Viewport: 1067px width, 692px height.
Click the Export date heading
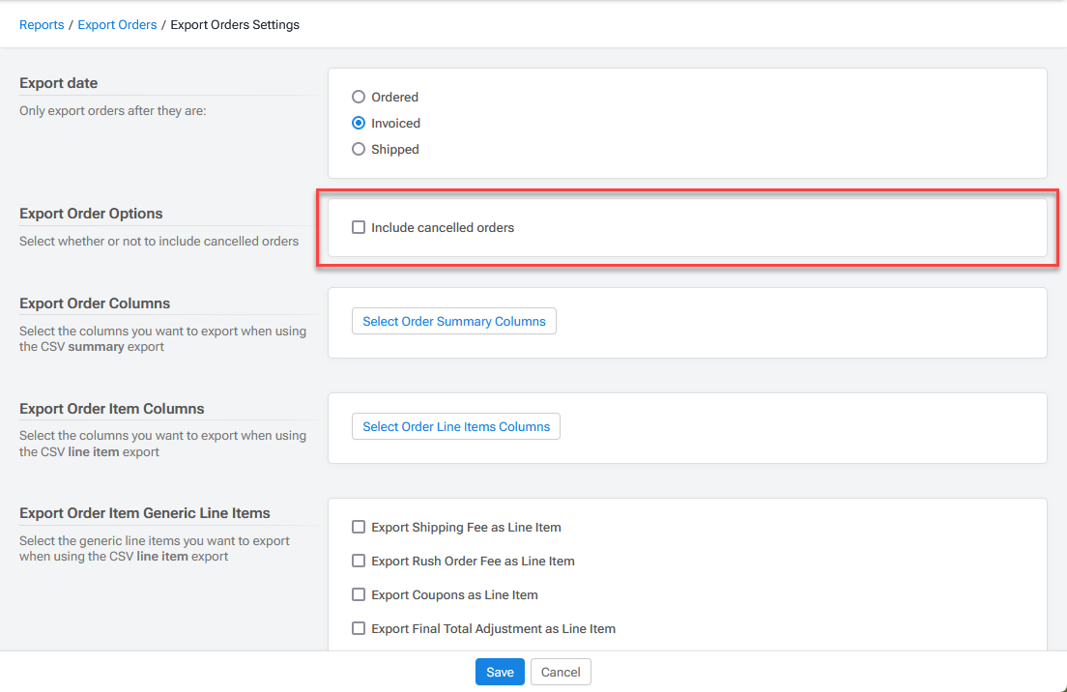pos(59,83)
